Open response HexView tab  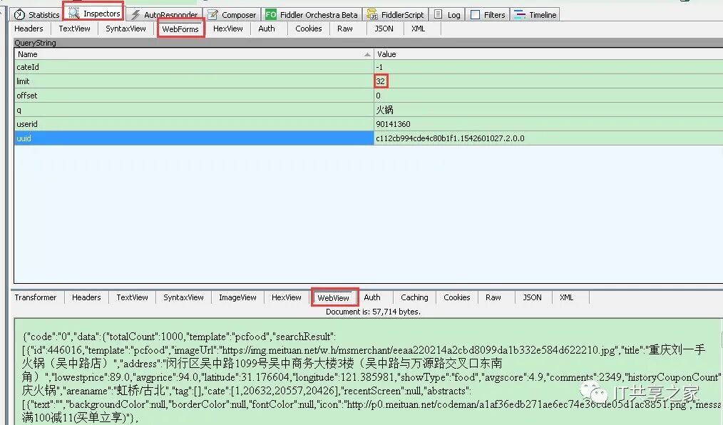click(287, 297)
